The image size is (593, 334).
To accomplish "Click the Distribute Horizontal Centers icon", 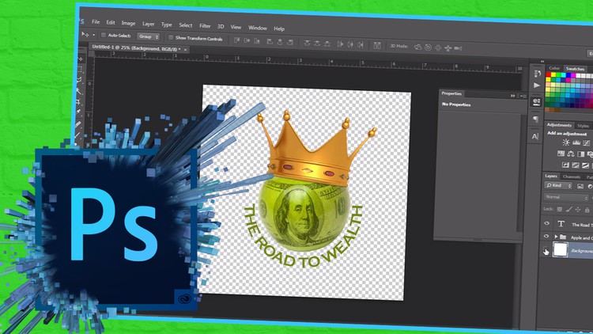I will (350, 44).
